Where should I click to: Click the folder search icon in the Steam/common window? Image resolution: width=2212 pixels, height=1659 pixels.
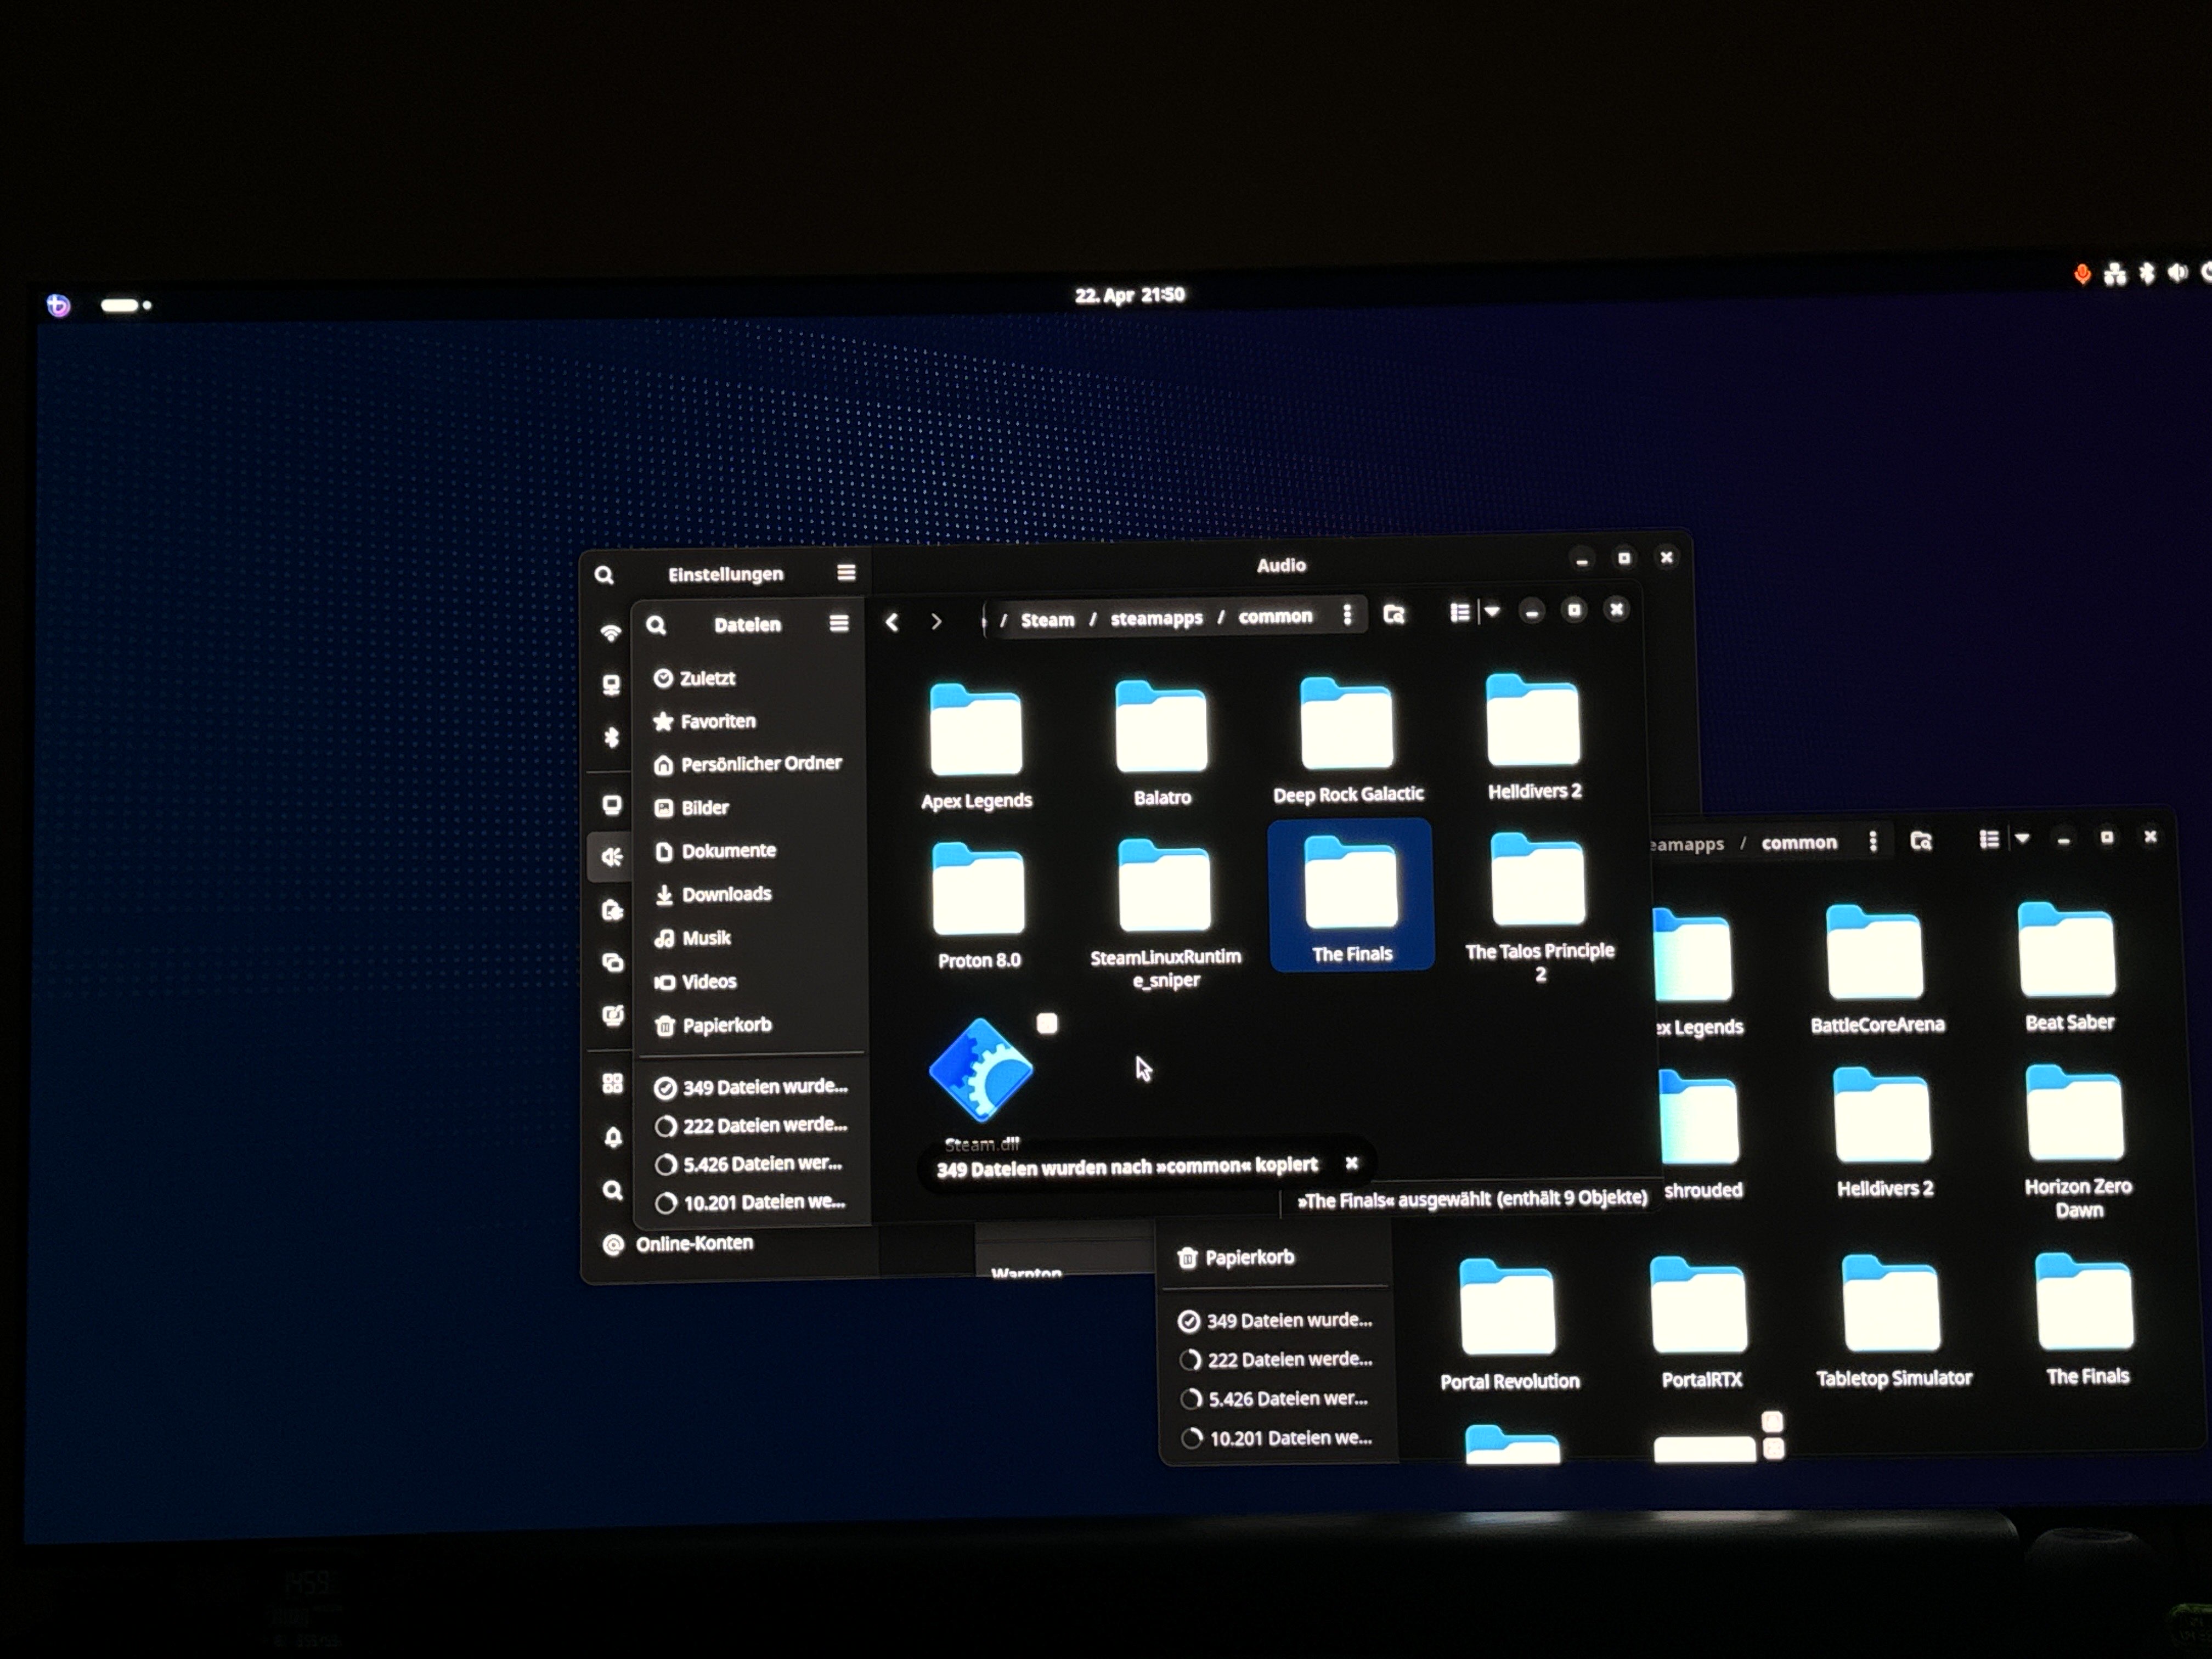(x=1394, y=614)
